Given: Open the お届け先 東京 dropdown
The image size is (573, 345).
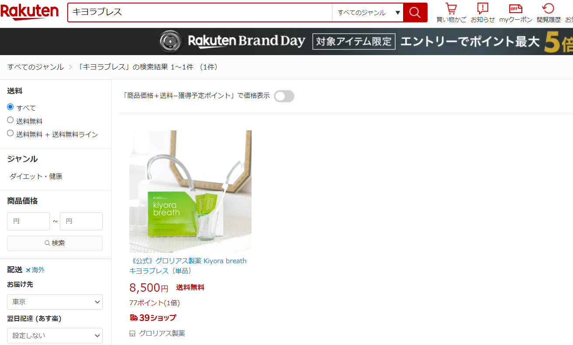Looking at the screenshot, I should pos(55,302).
